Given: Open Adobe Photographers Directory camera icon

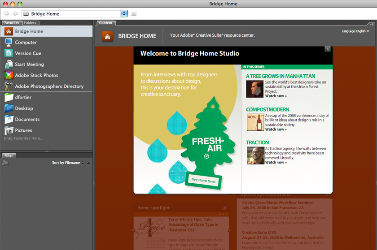Looking at the screenshot, I should [x=9, y=86].
